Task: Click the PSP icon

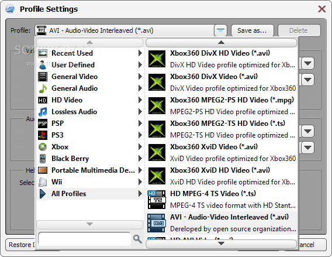Action: pos(43,124)
